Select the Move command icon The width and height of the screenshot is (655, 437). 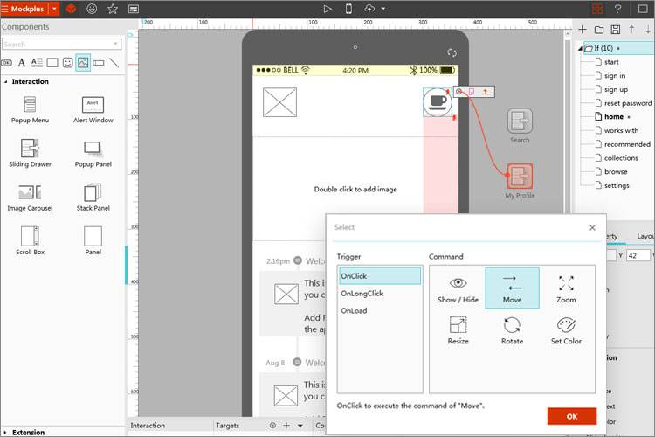click(512, 288)
